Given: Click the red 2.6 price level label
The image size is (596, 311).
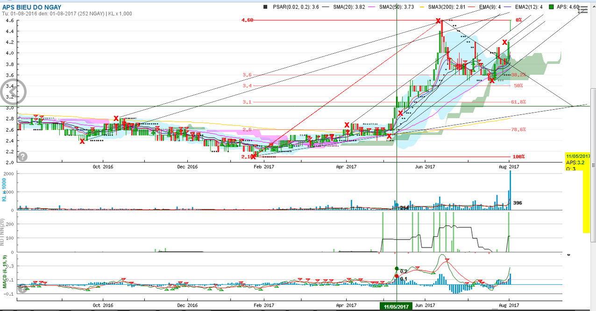Looking at the screenshot, I should point(247,130).
